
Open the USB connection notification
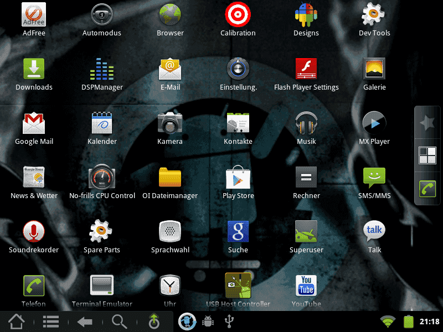[x=229, y=321]
